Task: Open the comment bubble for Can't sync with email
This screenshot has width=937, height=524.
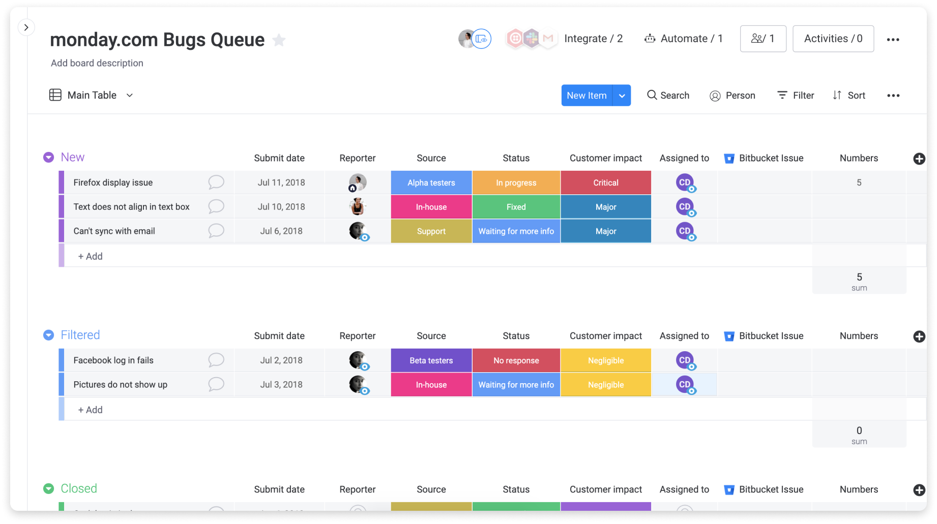Action: click(216, 231)
